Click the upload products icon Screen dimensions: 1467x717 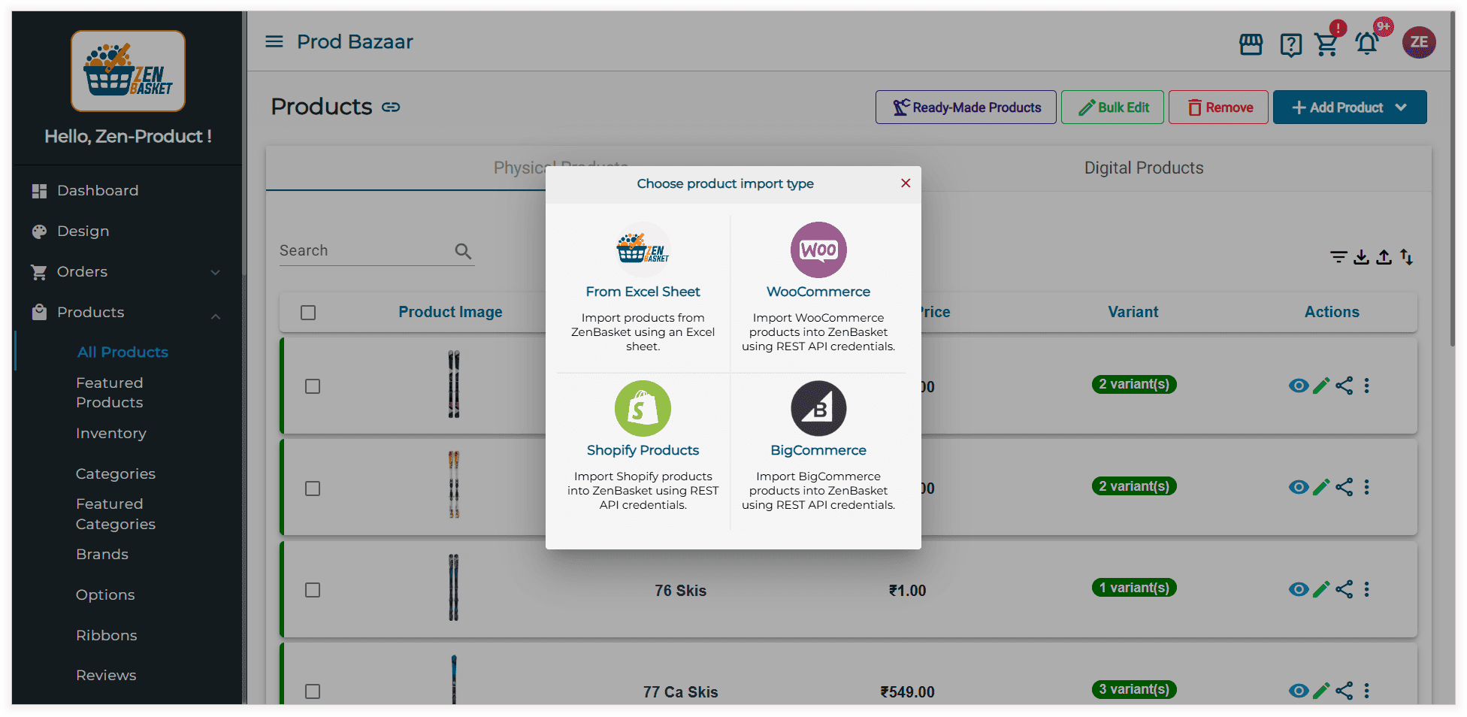(x=1384, y=257)
